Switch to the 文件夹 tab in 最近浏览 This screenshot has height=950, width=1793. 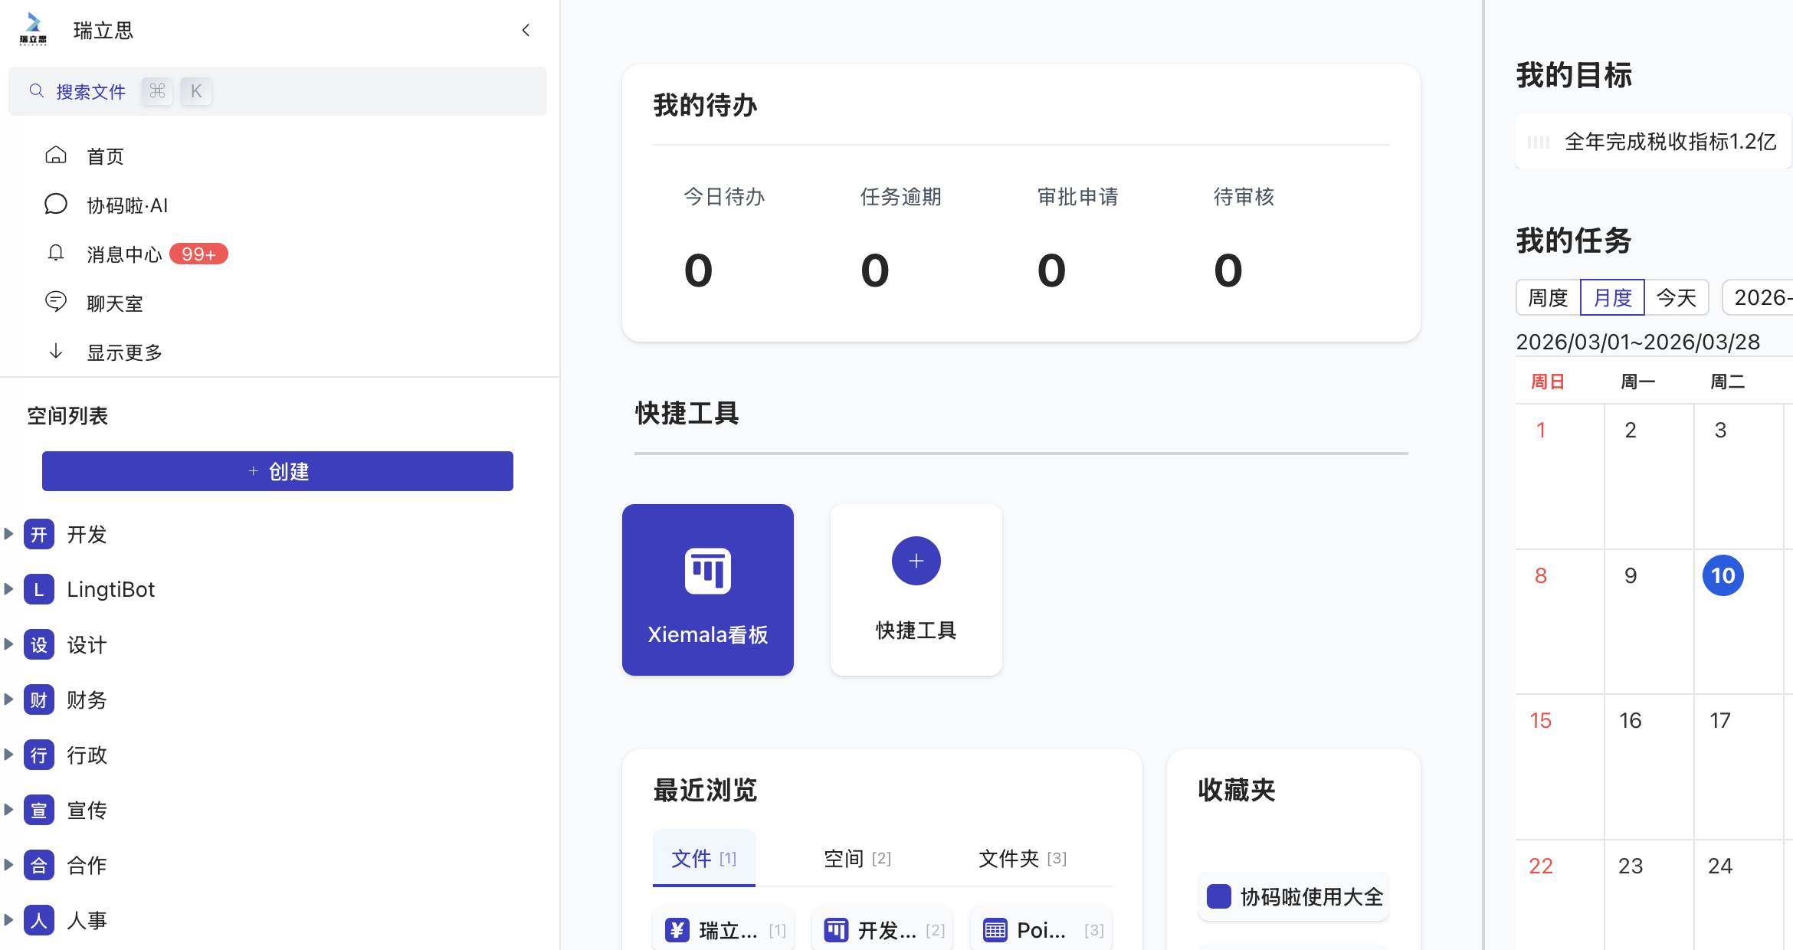click(x=1008, y=858)
